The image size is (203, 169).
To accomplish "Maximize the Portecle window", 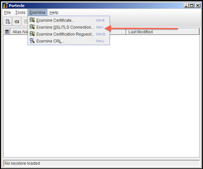I will tap(192, 6).
